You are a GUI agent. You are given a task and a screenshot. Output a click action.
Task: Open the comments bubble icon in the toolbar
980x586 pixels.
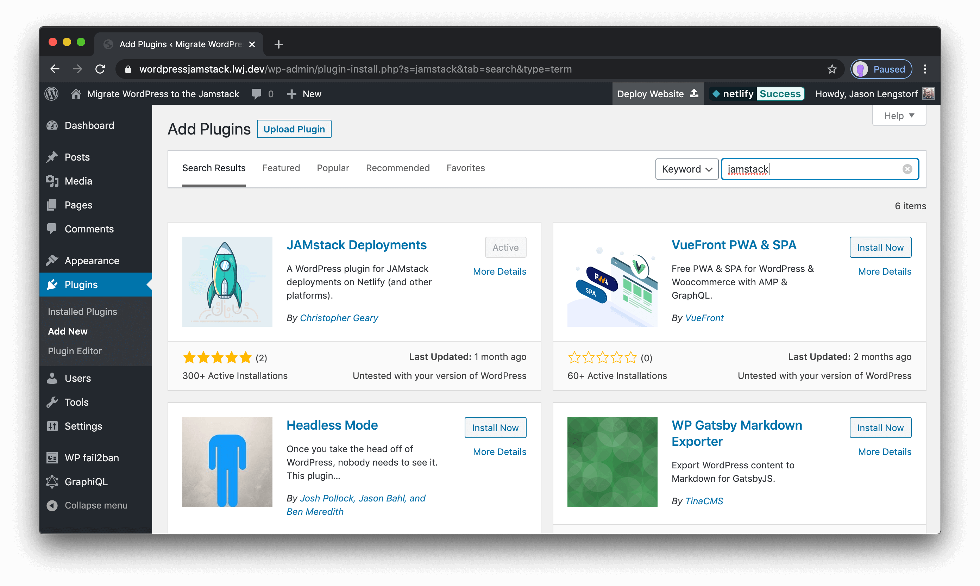tap(257, 94)
